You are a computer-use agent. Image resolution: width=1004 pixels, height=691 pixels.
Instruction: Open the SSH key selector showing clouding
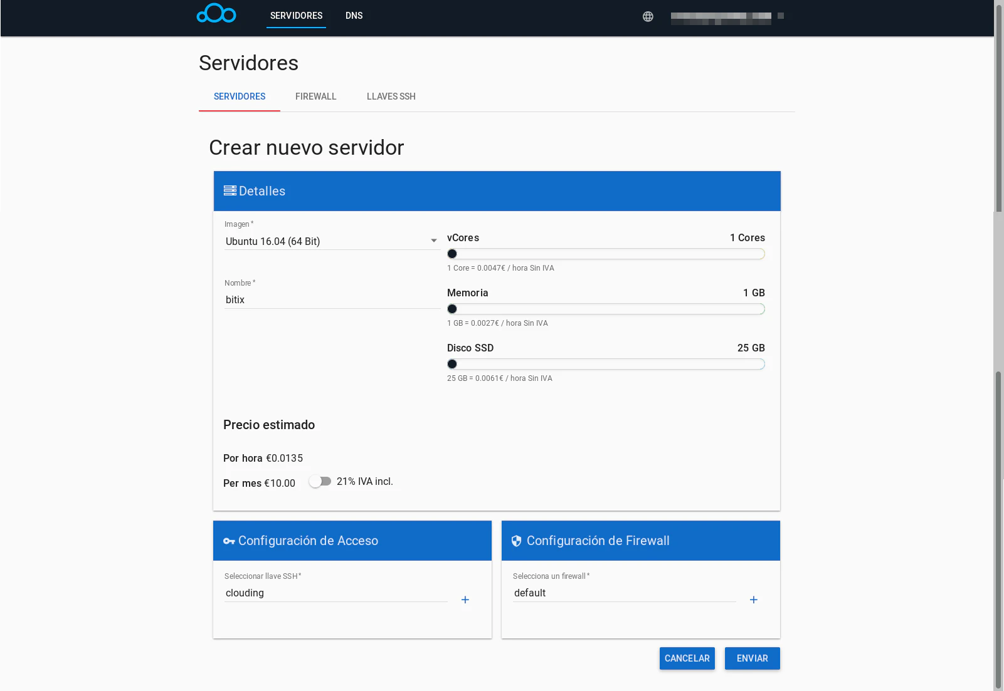[x=336, y=593]
